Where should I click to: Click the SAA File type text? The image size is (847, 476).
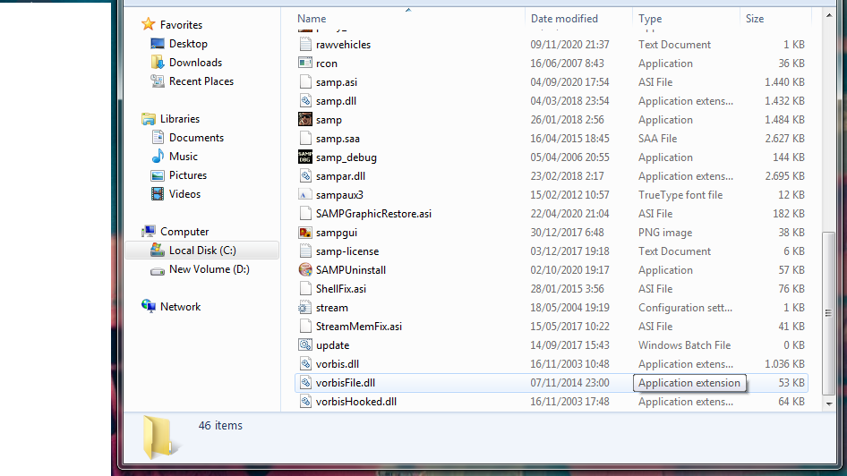(x=657, y=139)
